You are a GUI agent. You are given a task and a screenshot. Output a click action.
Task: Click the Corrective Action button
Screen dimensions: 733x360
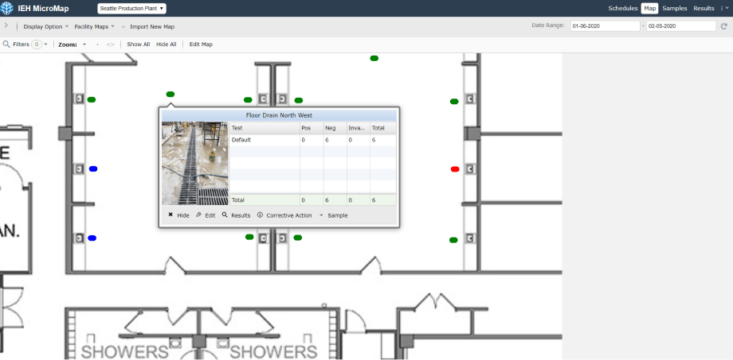point(284,215)
